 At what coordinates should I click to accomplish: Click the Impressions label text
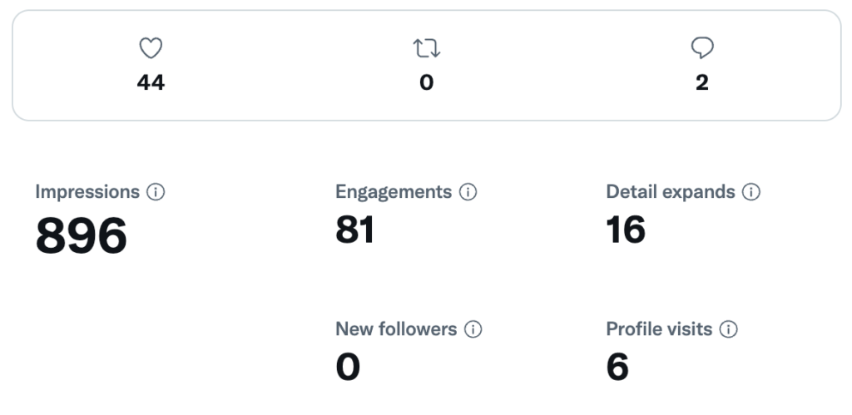tap(87, 192)
